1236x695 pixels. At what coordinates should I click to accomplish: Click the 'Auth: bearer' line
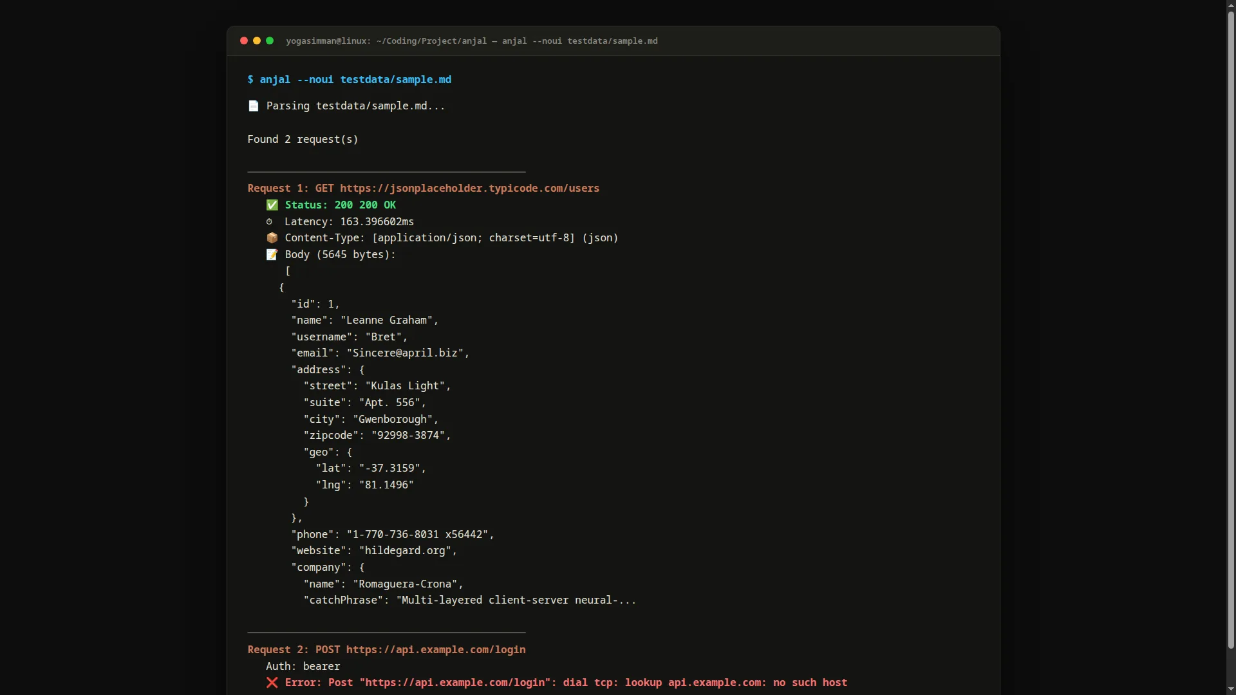[x=303, y=667]
